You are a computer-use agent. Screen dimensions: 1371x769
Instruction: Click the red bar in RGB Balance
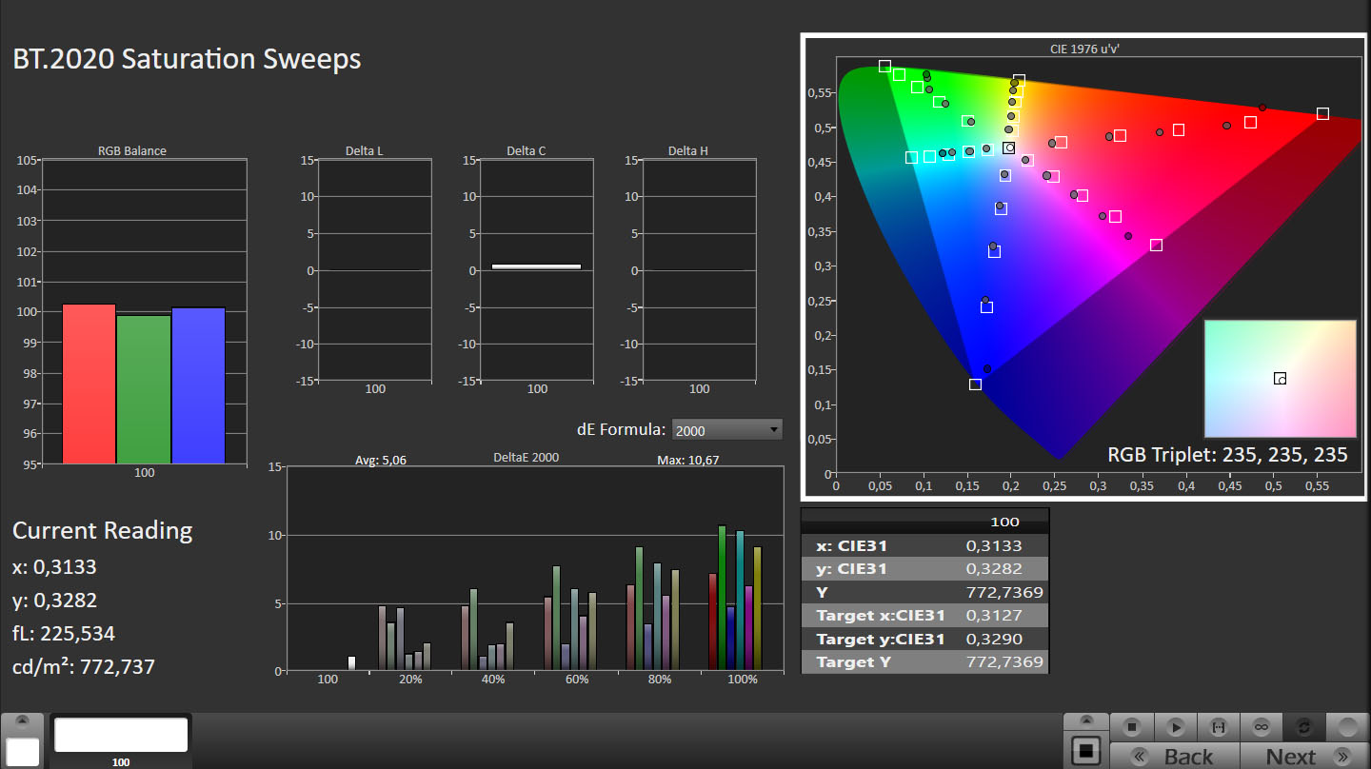pyautogui.click(x=89, y=384)
